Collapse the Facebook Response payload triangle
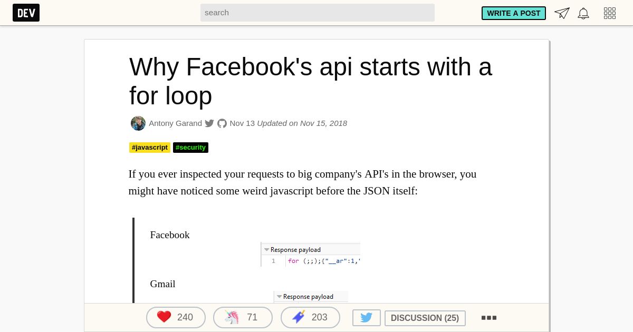The width and height of the screenshot is (633, 332). [x=267, y=250]
